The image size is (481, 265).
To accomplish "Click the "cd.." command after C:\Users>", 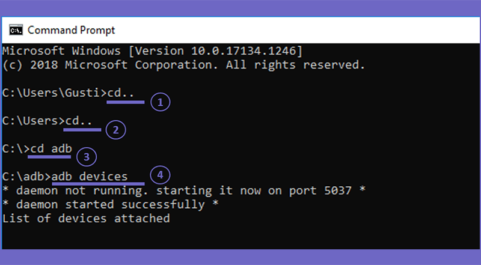I will click(x=79, y=121).
